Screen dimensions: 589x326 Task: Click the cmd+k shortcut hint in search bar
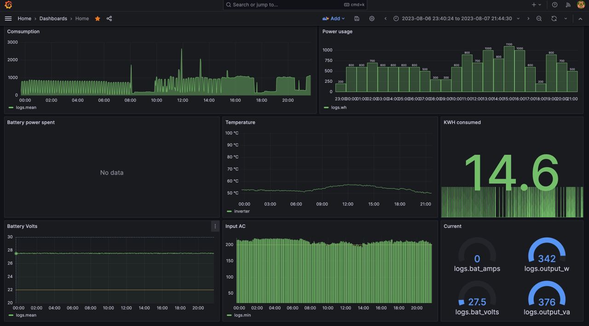click(354, 5)
